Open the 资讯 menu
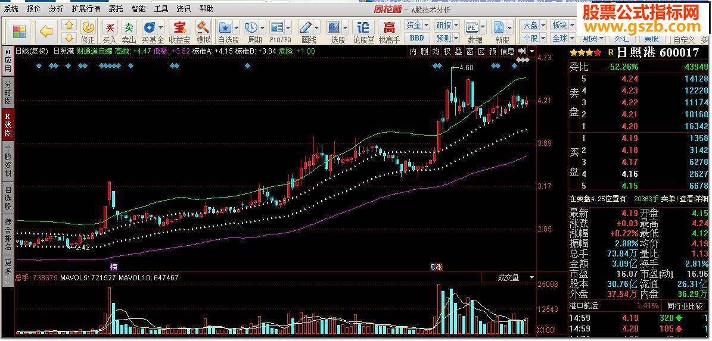The image size is (712, 341). pos(184,8)
